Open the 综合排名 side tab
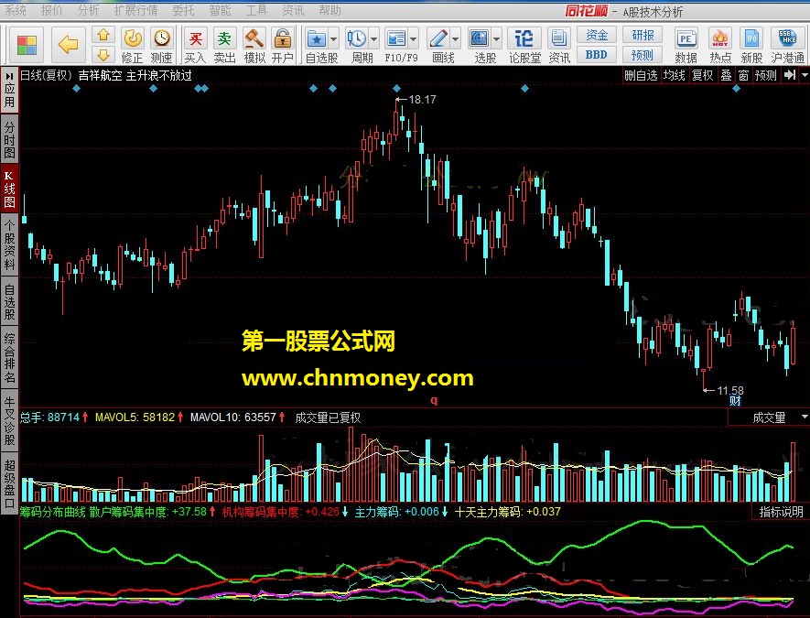 pyautogui.click(x=9, y=358)
